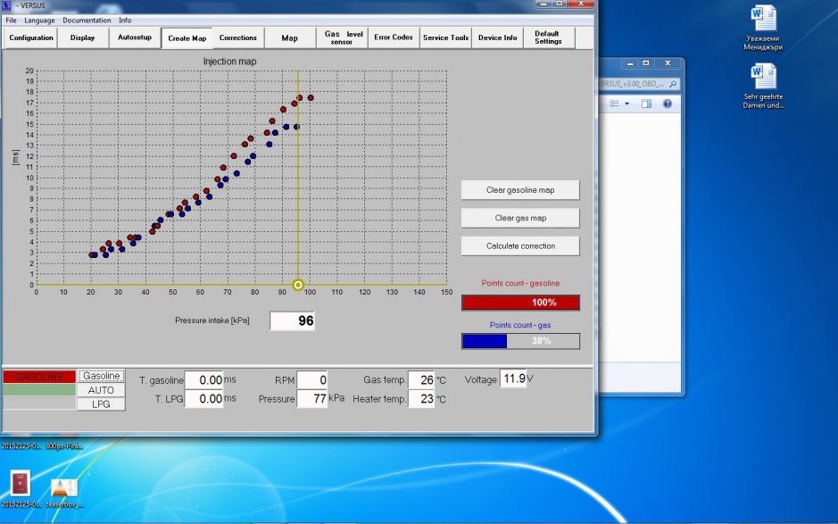Click the search magnifier in Explorer

pyautogui.click(x=674, y=83)
